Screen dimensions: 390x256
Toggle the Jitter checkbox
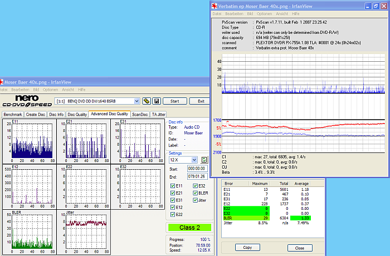(x=195, y=200)
